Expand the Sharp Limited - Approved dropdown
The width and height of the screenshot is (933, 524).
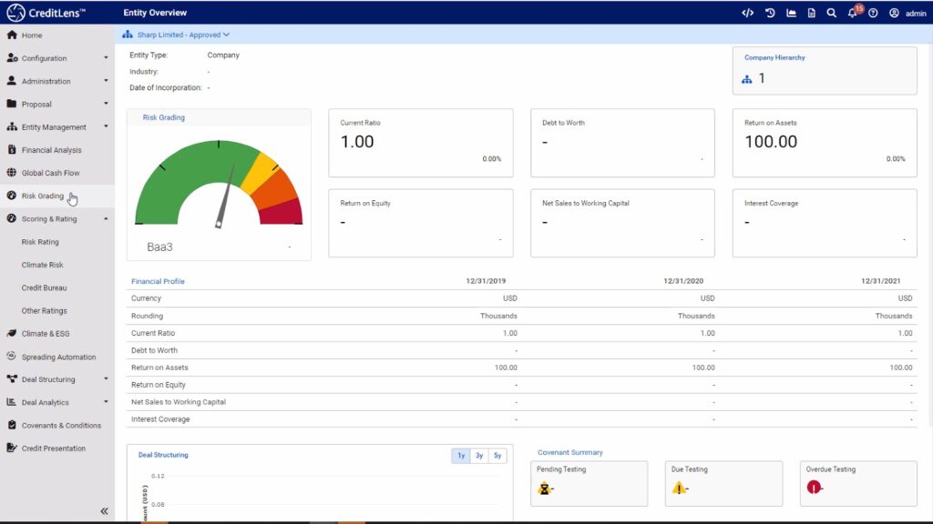pos(177,35)
